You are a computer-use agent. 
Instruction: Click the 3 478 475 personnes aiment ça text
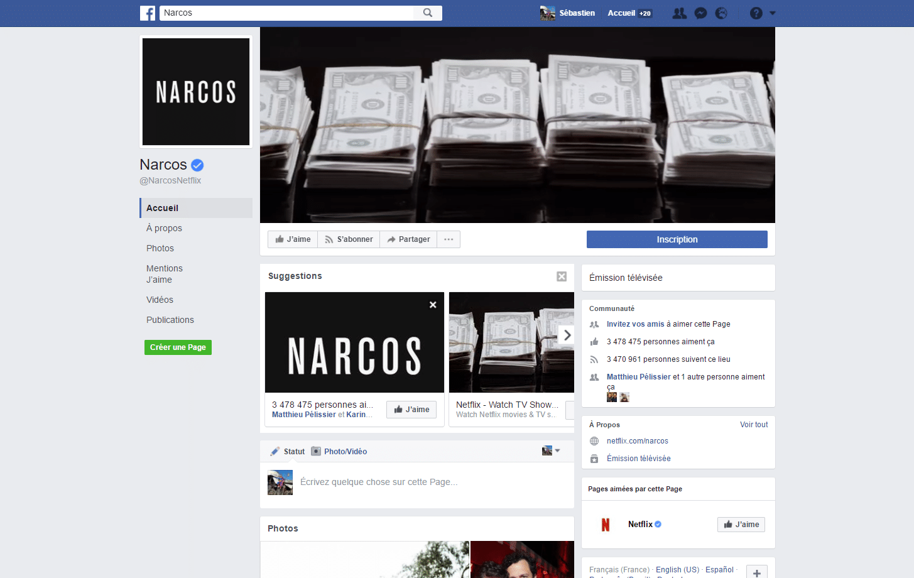tap(661, 342)
